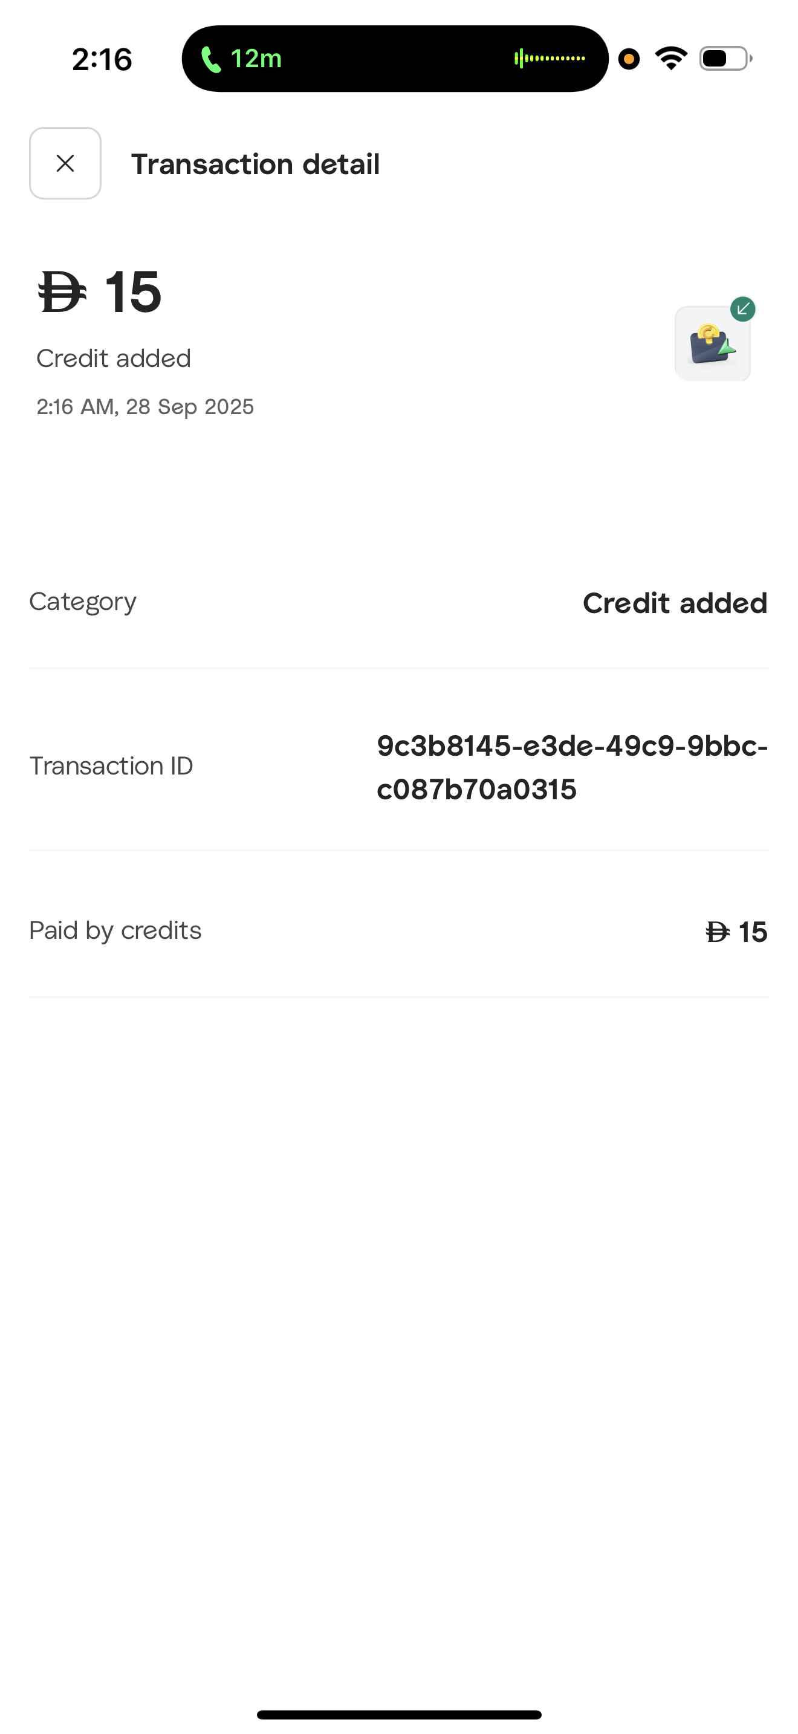798x1734 pixels.
Task: Select the transaction ID value
Action: [x=571, y=767]
